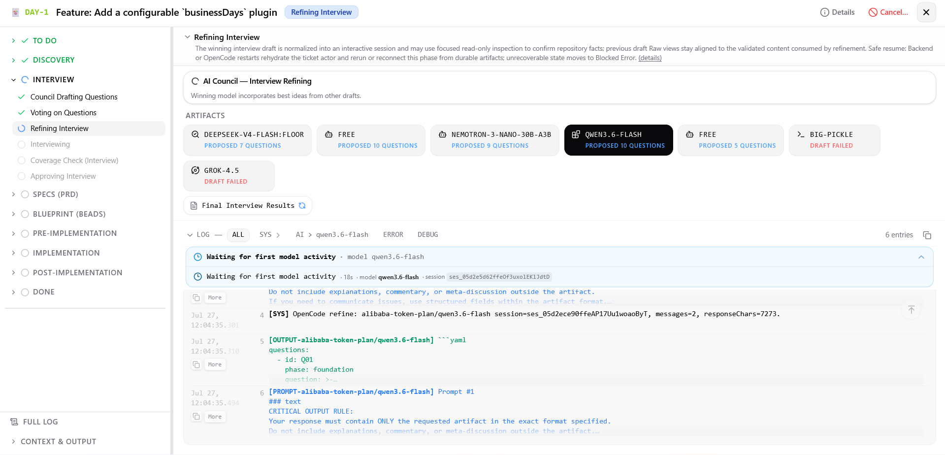Viewport: 945px width, 455px height.
Task: Click the status circle beside BLUEPRINT (BEADS)
Action: point(25,214)
